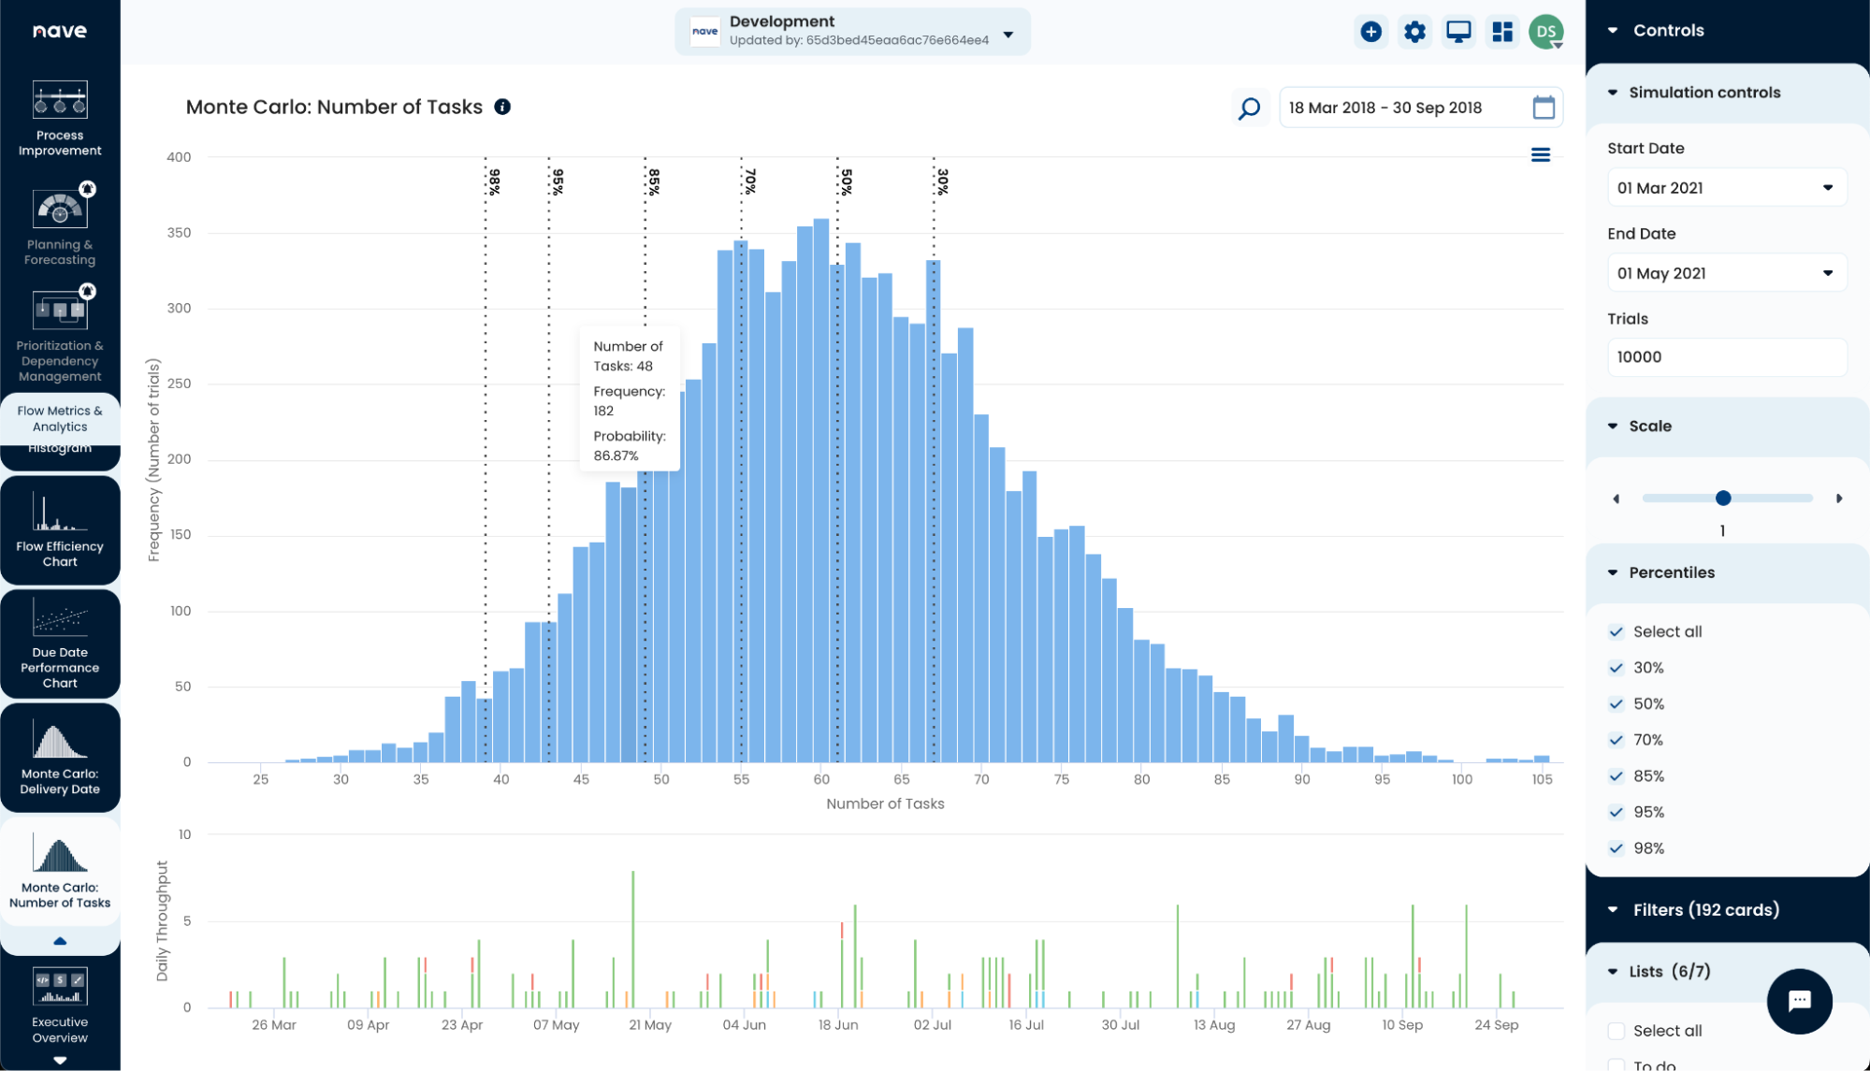Open the calendar date picker icon
Image resolution: width=1870 pixels, height=1071 pixels.
point(1544,108)
